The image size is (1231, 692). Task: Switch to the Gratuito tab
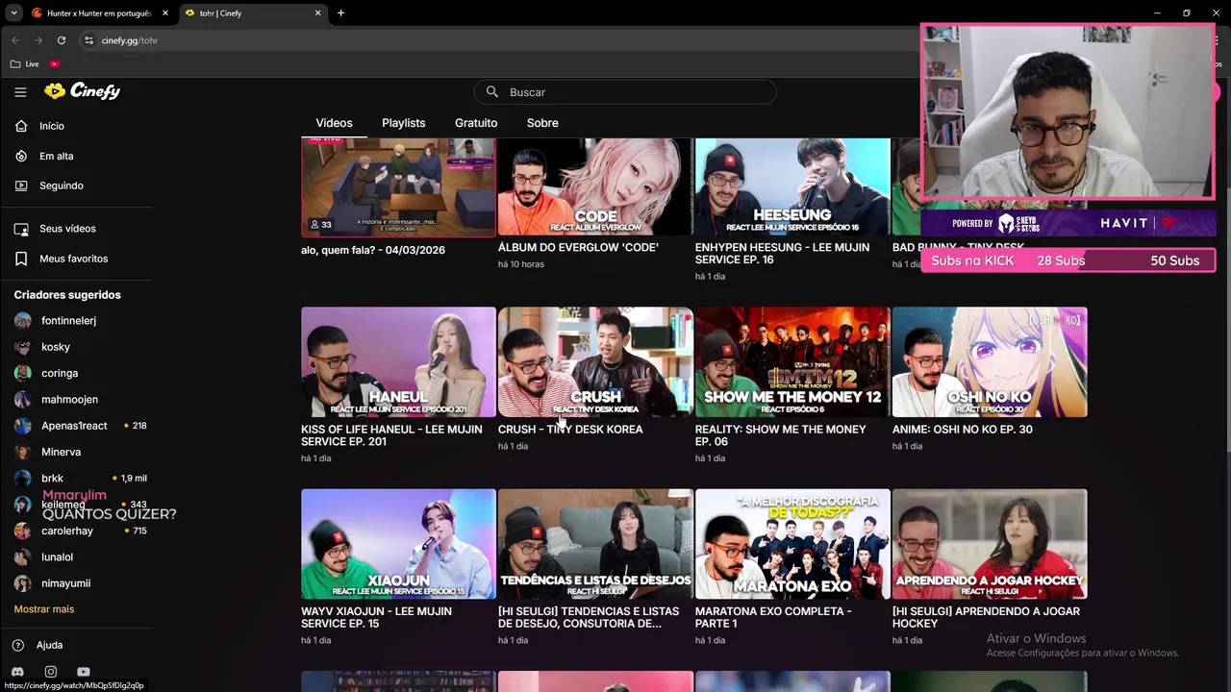[x=476, y=123]
